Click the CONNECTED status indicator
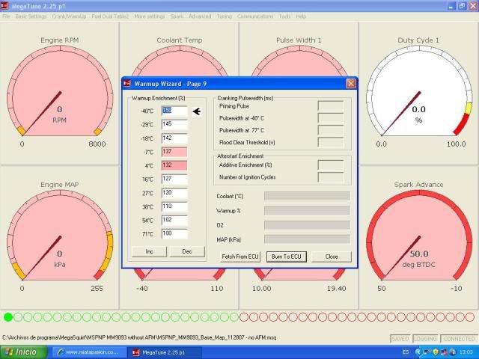 (x=459, y=339)
